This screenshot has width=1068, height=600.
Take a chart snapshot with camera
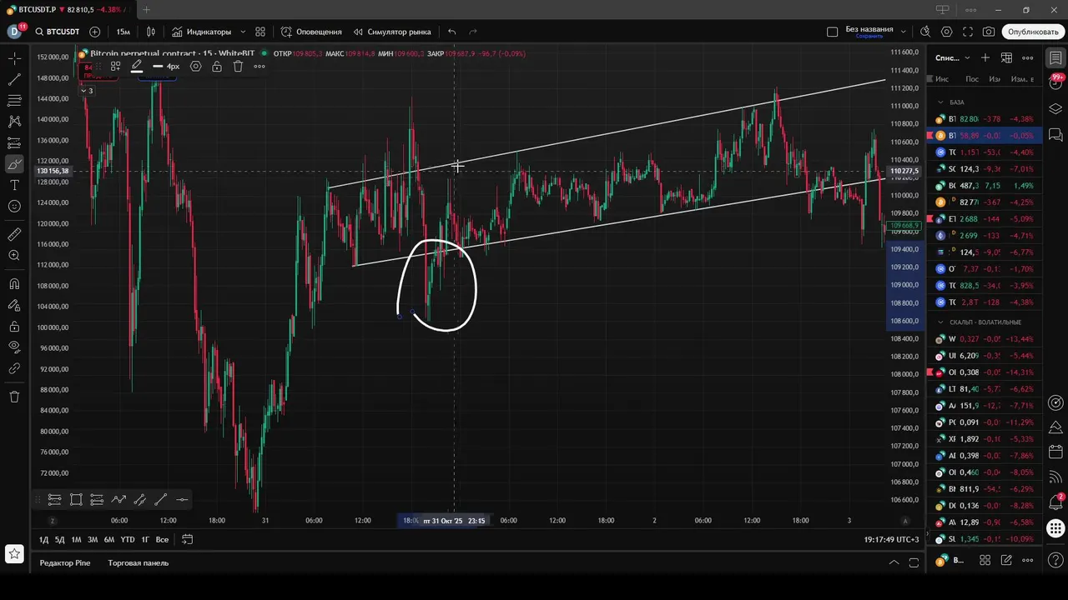click(x=989, y=32)
